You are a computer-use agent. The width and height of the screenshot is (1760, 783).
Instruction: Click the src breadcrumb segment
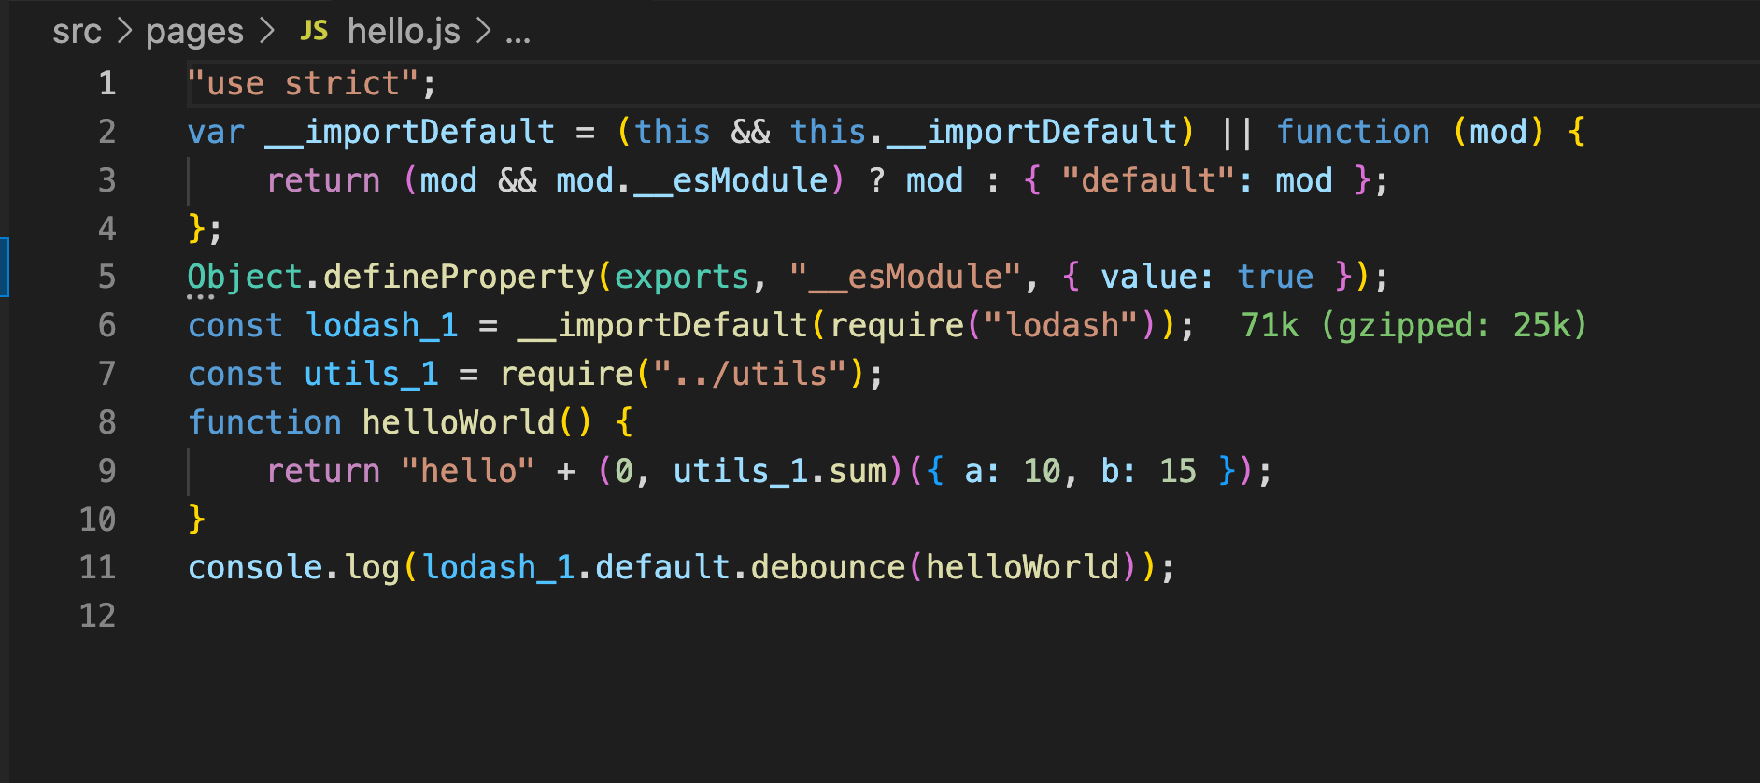[x=77, y=32]
